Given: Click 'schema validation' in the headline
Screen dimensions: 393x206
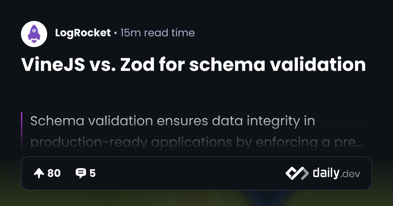Looking at the screenshot, I should coord(278,65).
